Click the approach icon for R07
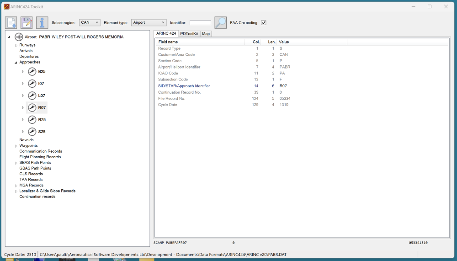The height and width of the screenshot is (261, 457). [32, 107]
